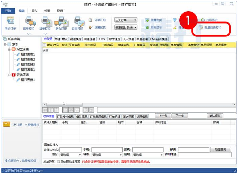238x174 pixels.
Task: Click the horizontal scrollbar thumb of order list
Action: (x=64, y=105)
